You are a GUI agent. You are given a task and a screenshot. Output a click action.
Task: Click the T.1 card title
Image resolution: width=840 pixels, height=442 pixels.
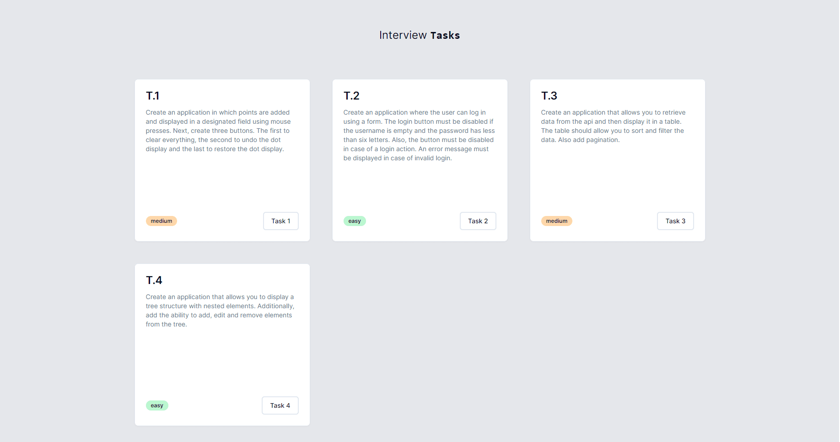pos(153,96)
